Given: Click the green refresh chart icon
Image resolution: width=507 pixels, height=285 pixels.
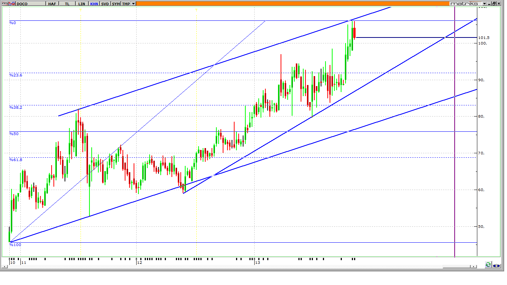Looking at the screenshot, I should (488, 265).
